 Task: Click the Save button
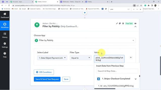coord(66,79)
